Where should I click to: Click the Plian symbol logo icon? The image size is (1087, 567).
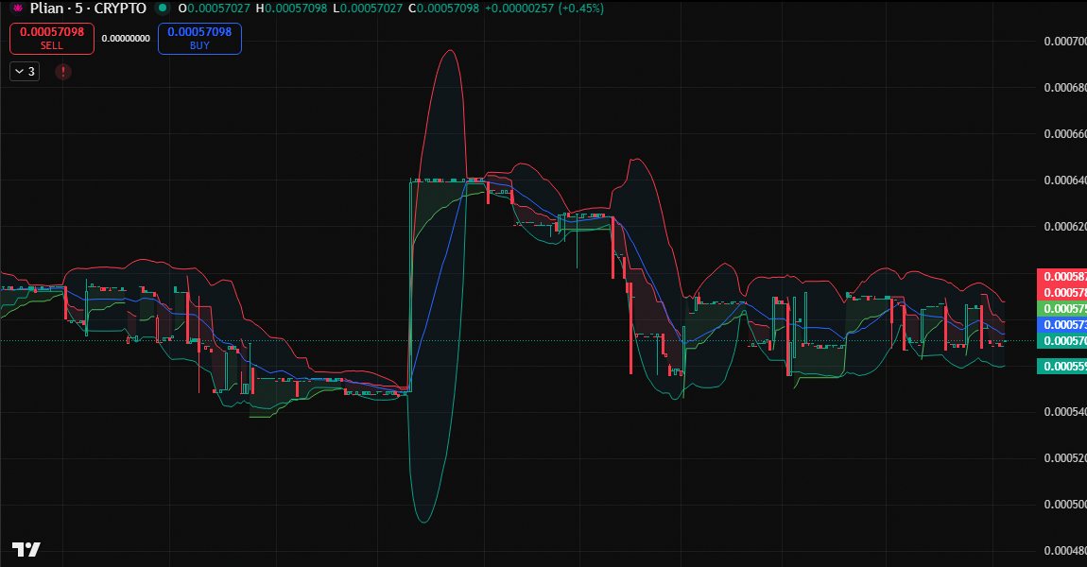click(x=17, y=9)
